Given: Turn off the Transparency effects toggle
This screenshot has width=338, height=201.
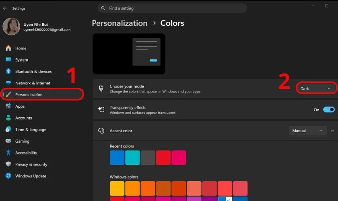Looking at the screenshot, I should tap(329, 110).
